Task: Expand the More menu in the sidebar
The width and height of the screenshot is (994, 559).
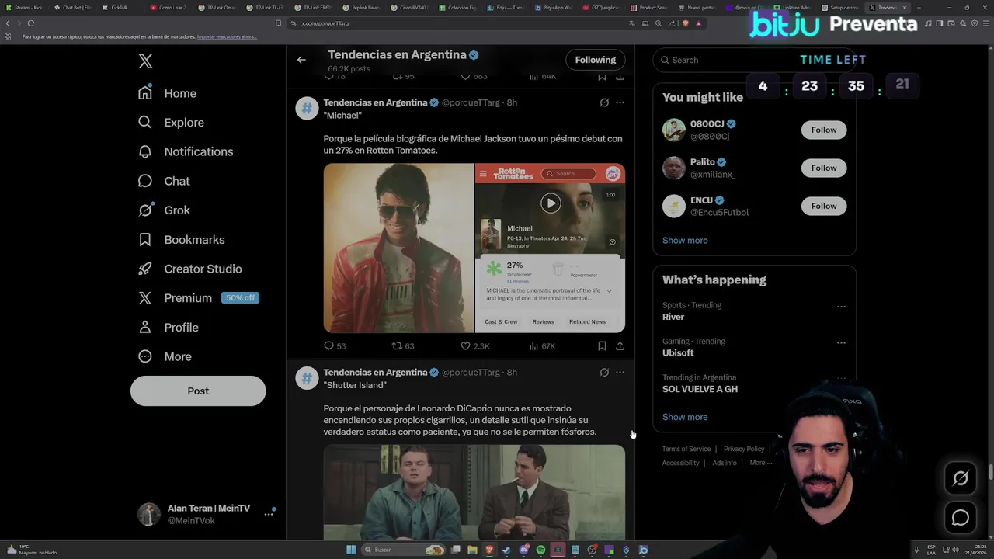Action: point(165,356)
